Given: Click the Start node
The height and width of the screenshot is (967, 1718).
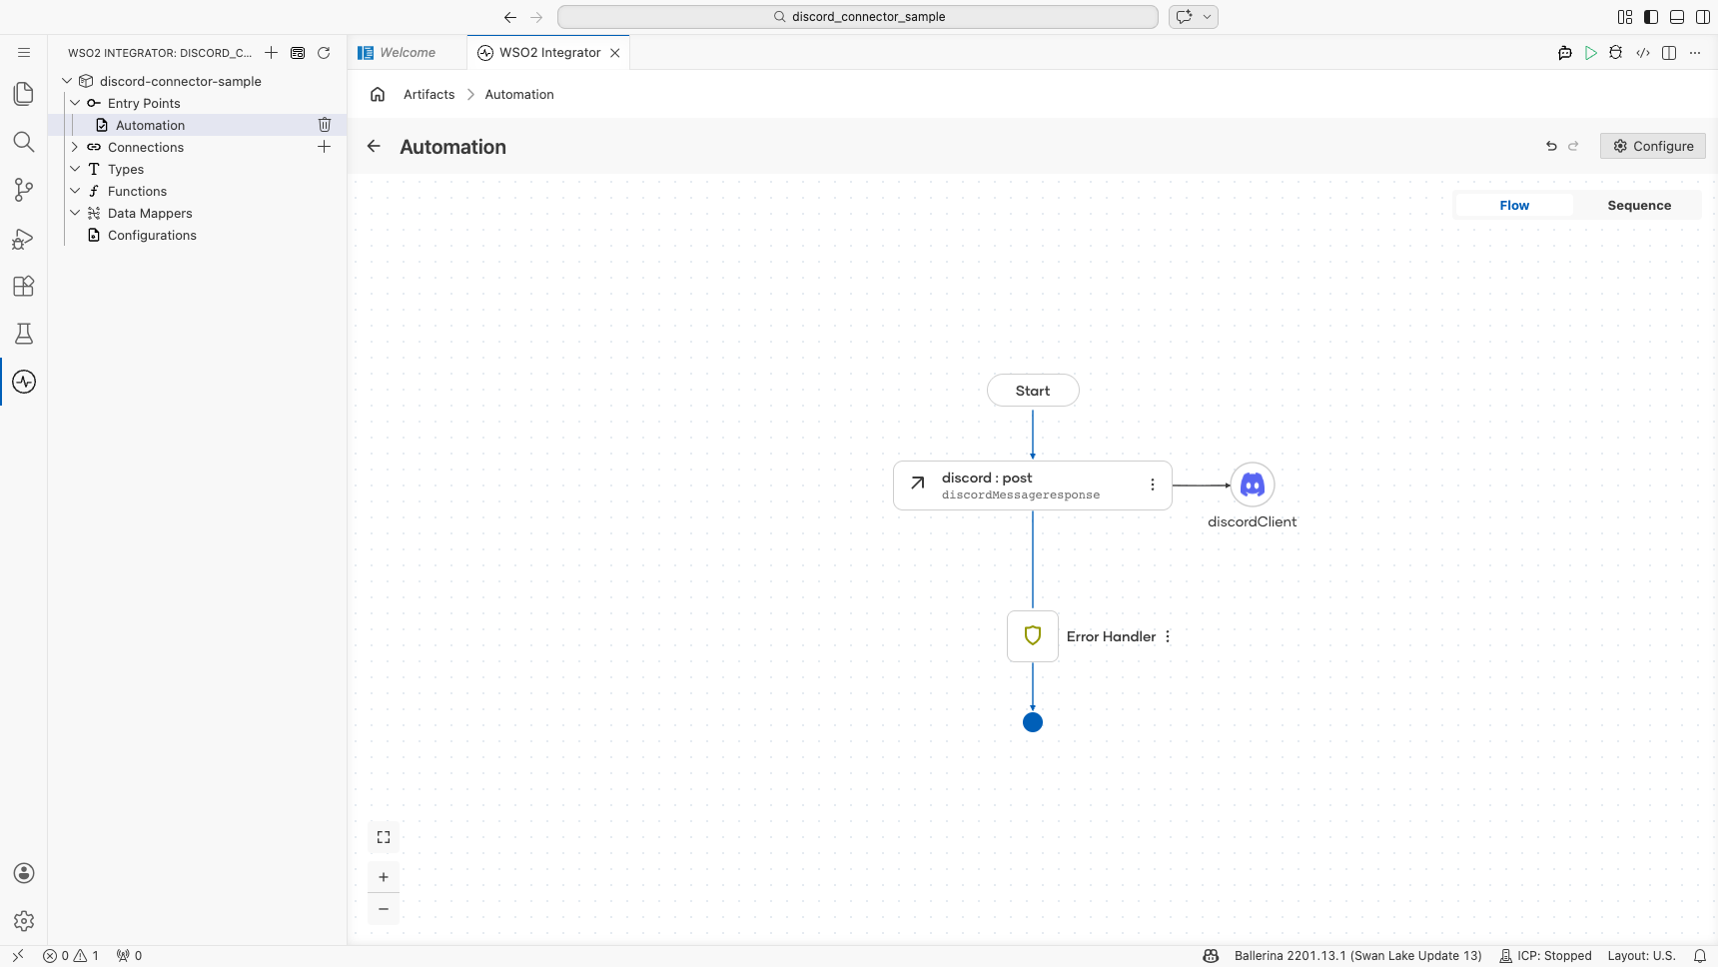Looking at the screenshot, I should [1033, 391].
